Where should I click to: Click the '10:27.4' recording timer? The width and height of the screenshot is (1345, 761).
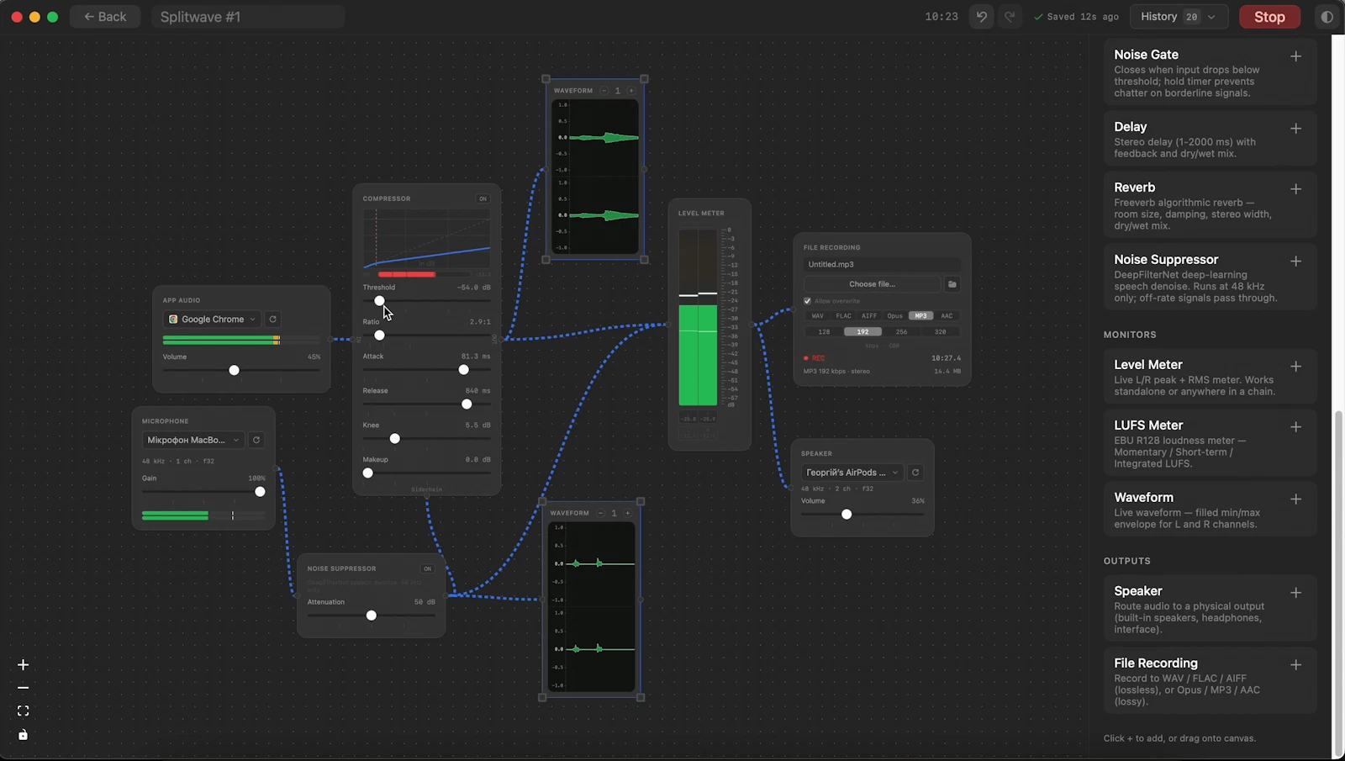[946, 358]
